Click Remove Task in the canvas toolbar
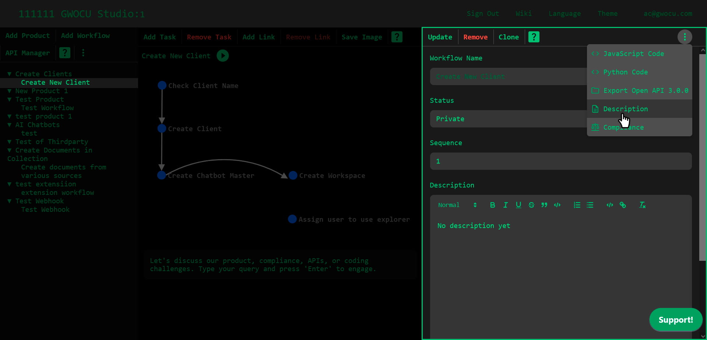This screenshot has width=707, height=340. pos(209,37)
